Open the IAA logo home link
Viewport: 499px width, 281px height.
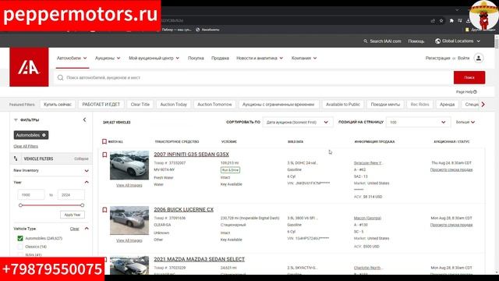click(x=29, y=67)
